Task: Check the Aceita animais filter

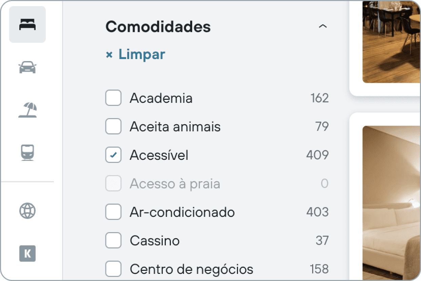Action: click(113, 127)
